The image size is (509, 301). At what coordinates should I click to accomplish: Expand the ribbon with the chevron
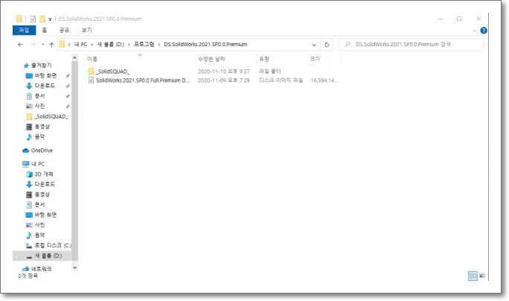click(474, 31)
